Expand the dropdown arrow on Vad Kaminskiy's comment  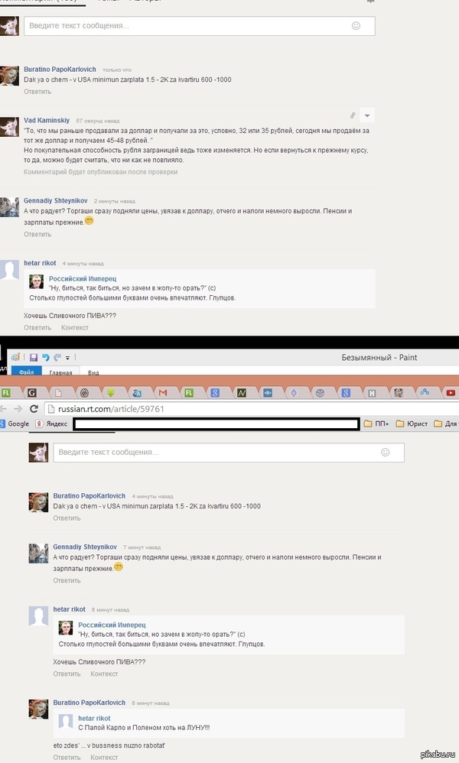coord(367,115)
